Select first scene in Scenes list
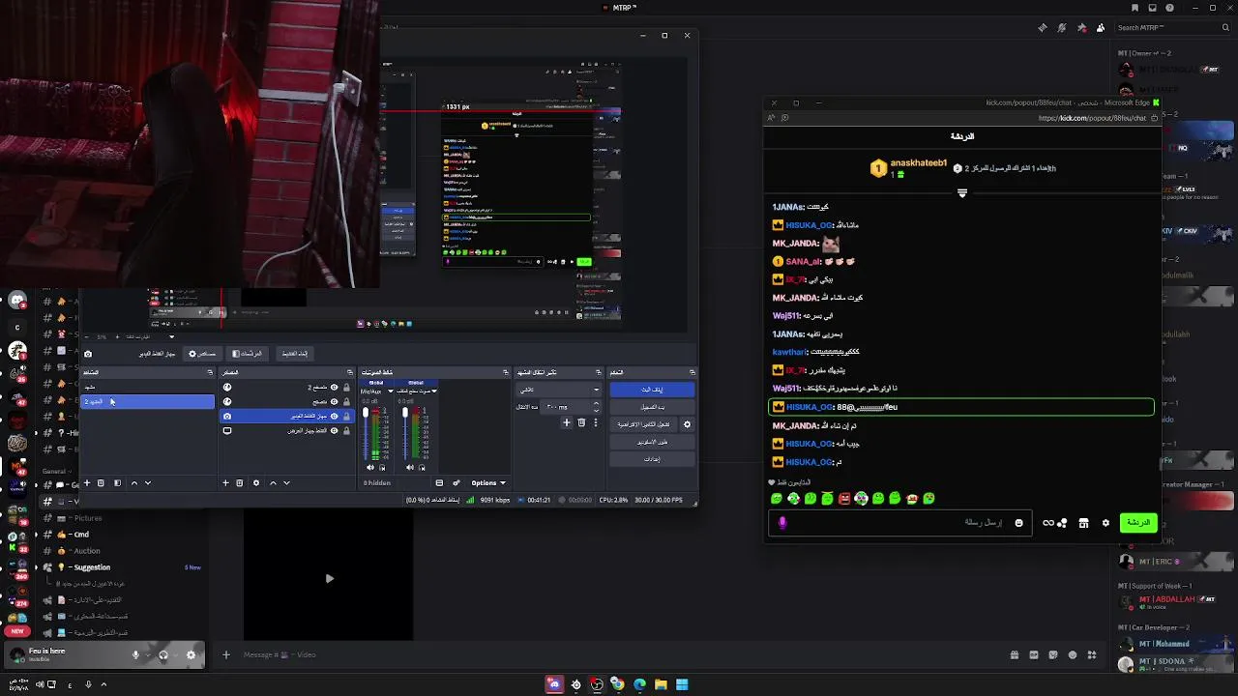1238x696 pixels. pos(147,388)
